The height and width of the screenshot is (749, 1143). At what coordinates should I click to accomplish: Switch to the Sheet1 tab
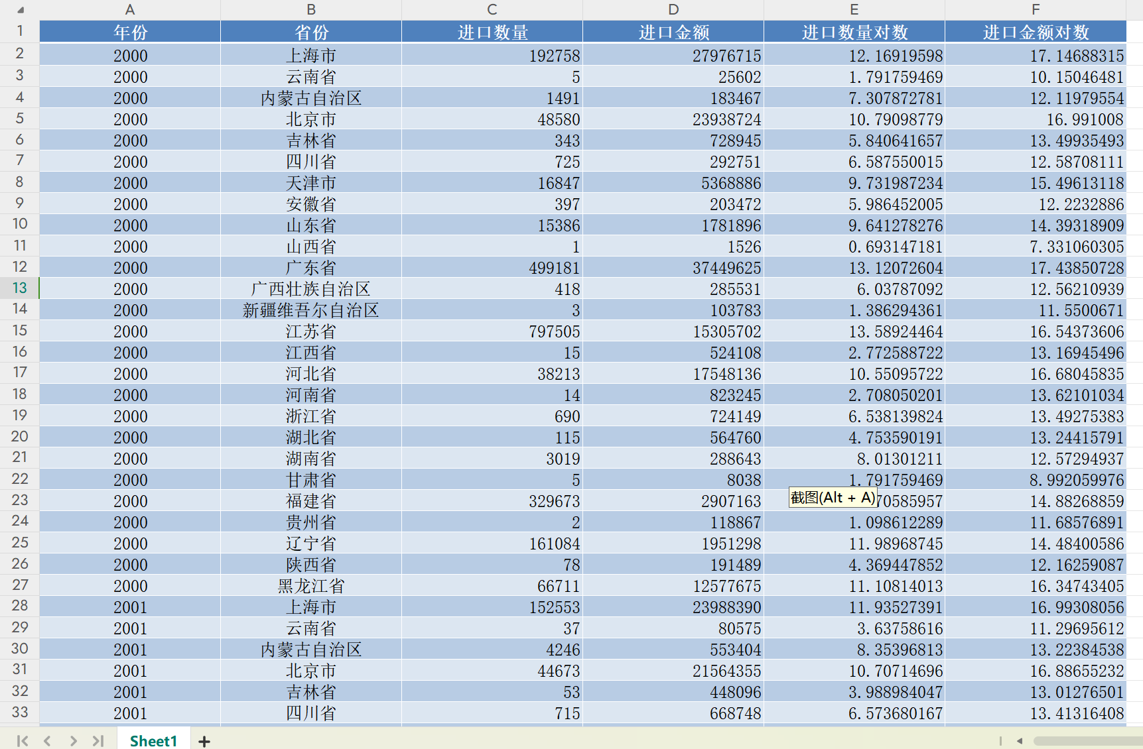coord(154,740)
